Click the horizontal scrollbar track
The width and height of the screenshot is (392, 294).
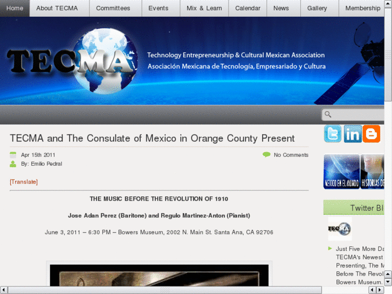click(x=345, y=290)
